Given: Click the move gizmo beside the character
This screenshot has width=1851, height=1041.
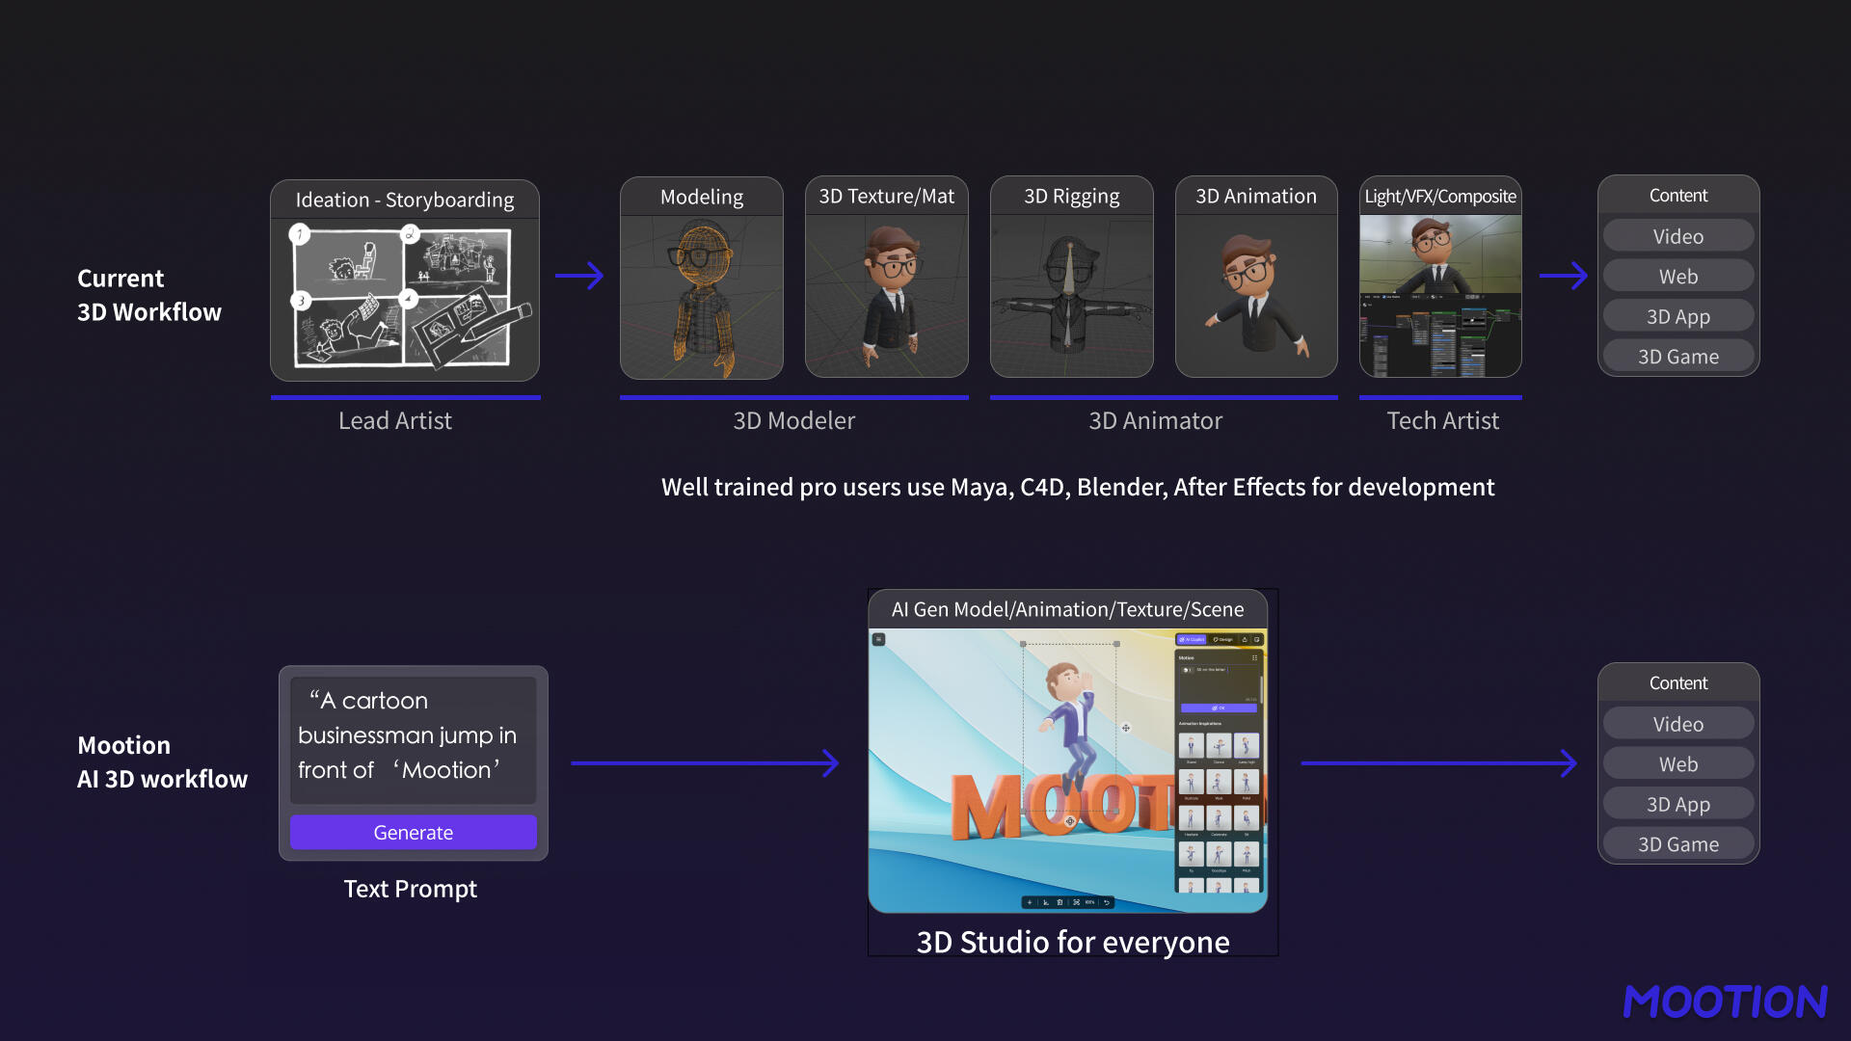Looking at the screenshot, I should click(x=1125, y=728).
